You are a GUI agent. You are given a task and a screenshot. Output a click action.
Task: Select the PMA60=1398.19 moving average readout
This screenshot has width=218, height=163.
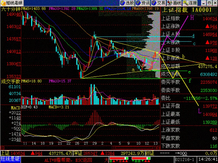(x=145, y=9)
